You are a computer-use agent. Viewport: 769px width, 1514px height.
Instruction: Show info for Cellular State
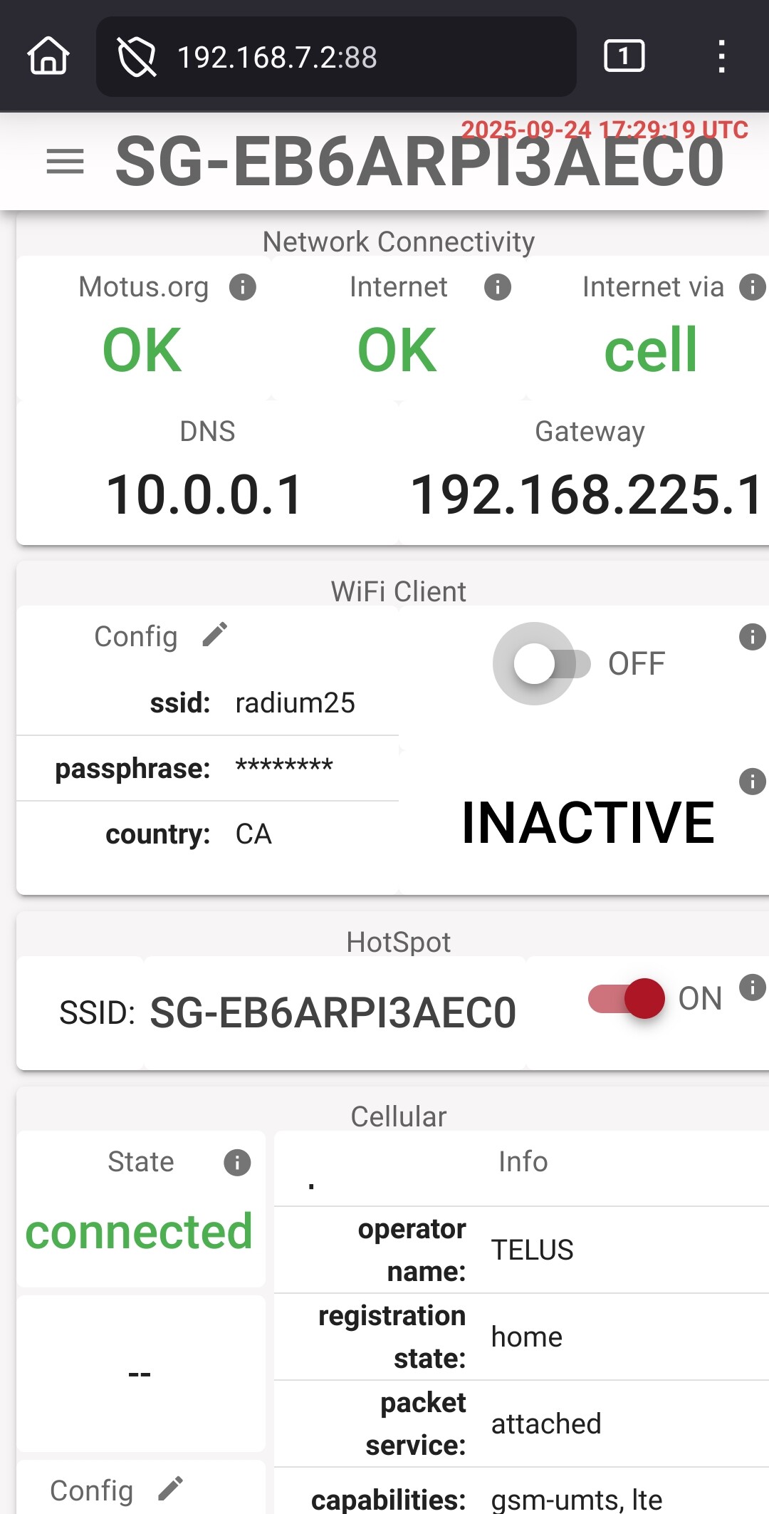click(237, 1163)
